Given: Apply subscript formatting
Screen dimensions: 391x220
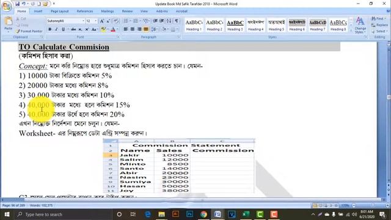Looking at the screenshot, I should coord(80,29).
